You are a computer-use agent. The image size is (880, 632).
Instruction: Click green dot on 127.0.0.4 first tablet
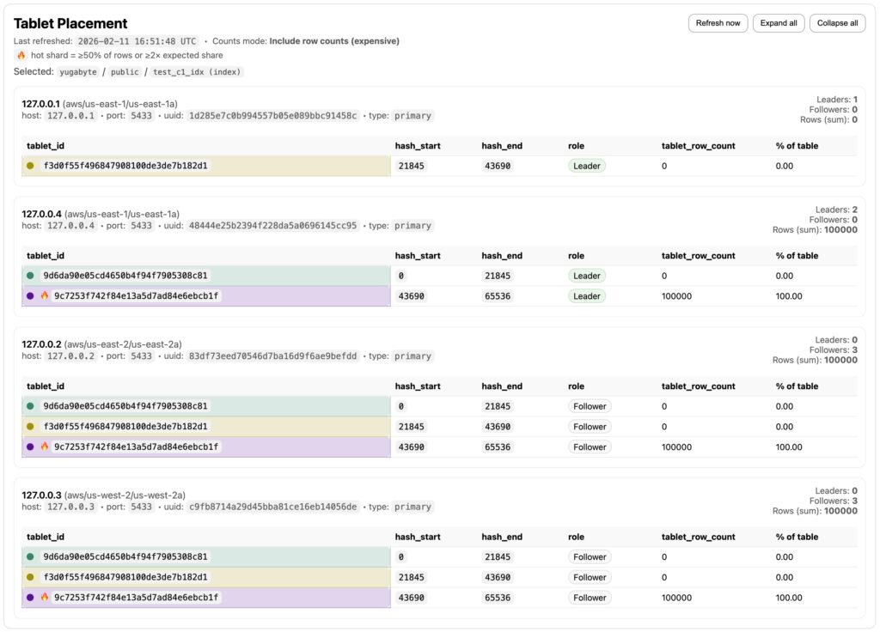coord(31,276)
